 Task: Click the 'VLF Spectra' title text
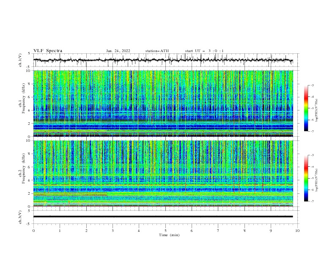[x=48, y=51]
